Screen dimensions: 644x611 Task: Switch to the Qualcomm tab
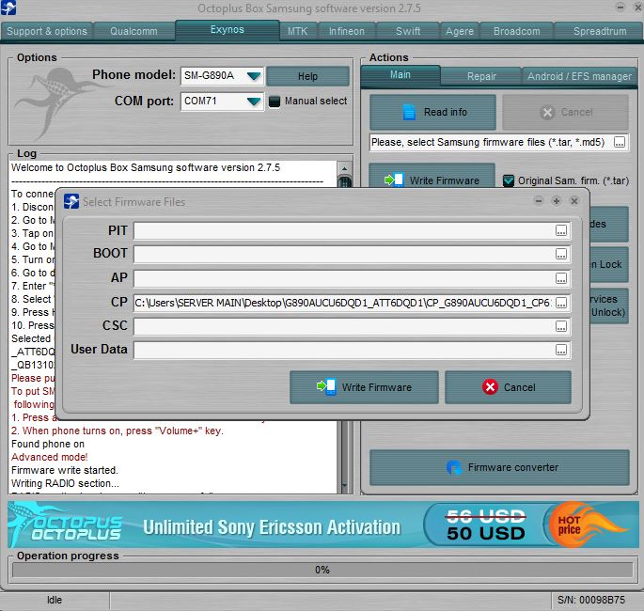(x=134, y=31)
